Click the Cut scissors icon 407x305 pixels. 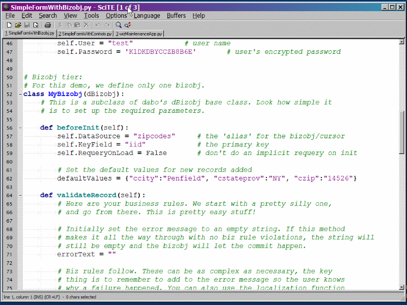coord(60,25)
